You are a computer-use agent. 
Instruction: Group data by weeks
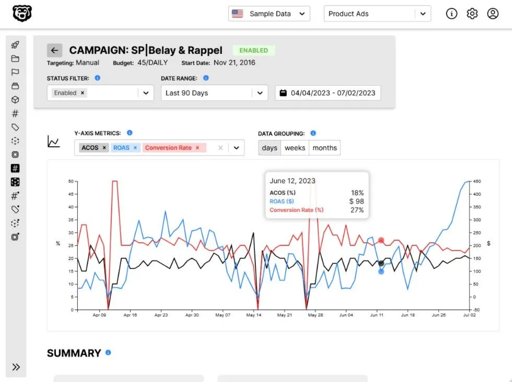pos(295,148)
